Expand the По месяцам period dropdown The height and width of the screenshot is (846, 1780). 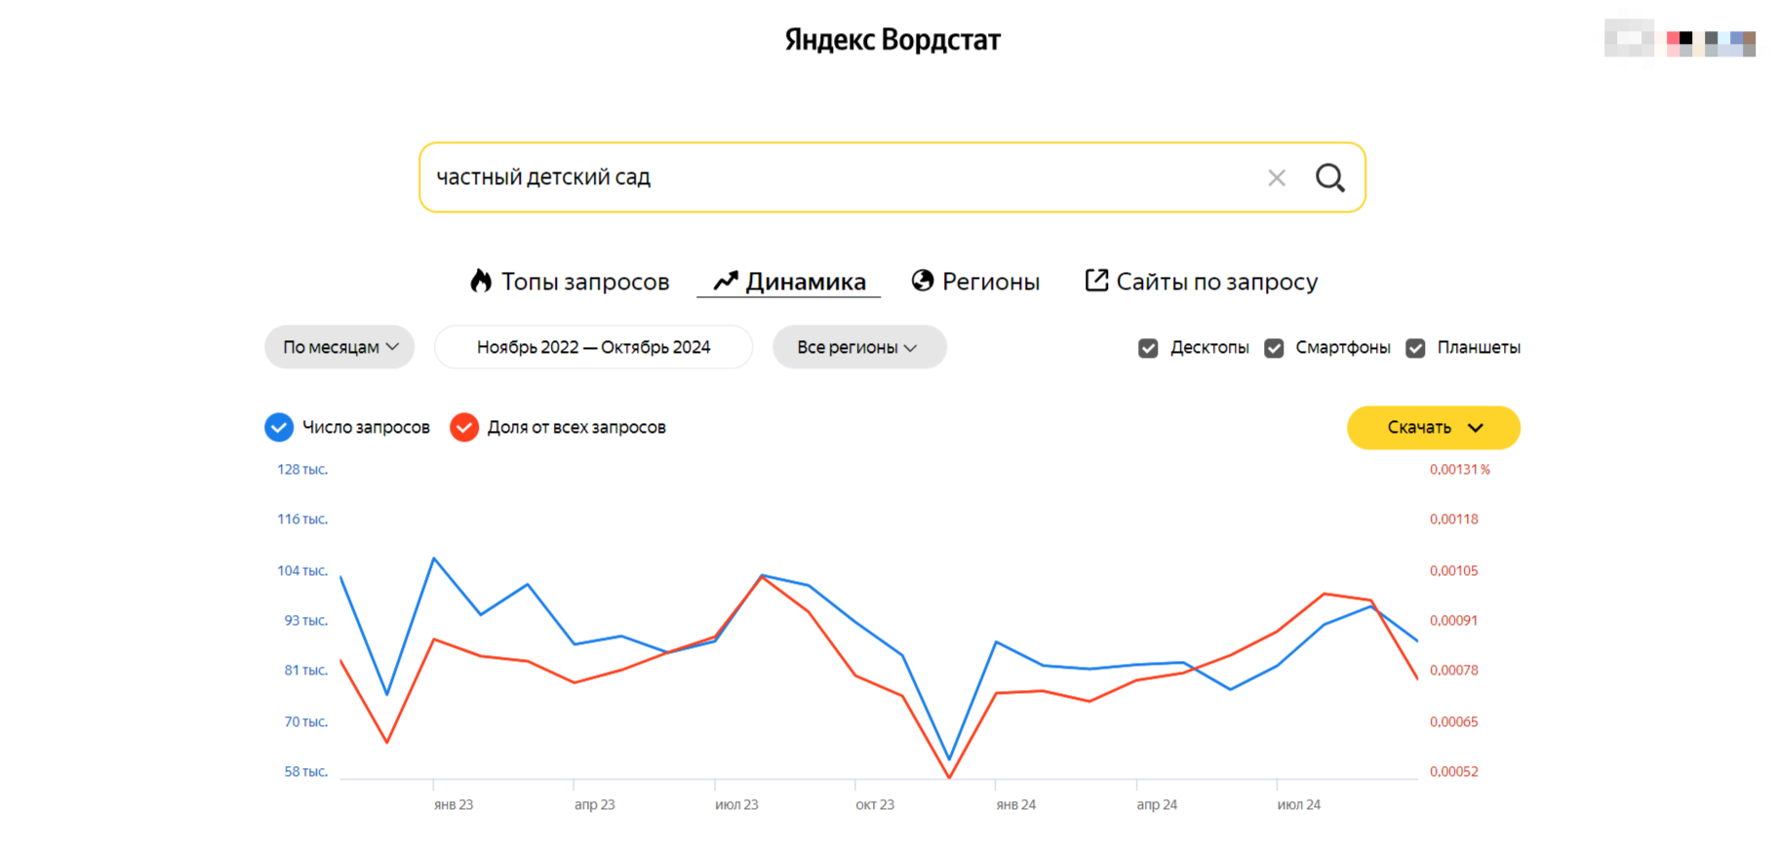339,347
